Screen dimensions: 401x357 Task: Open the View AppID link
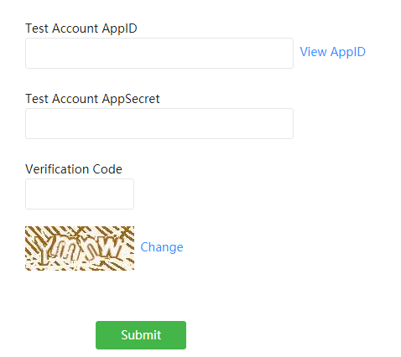pos(332,52)
